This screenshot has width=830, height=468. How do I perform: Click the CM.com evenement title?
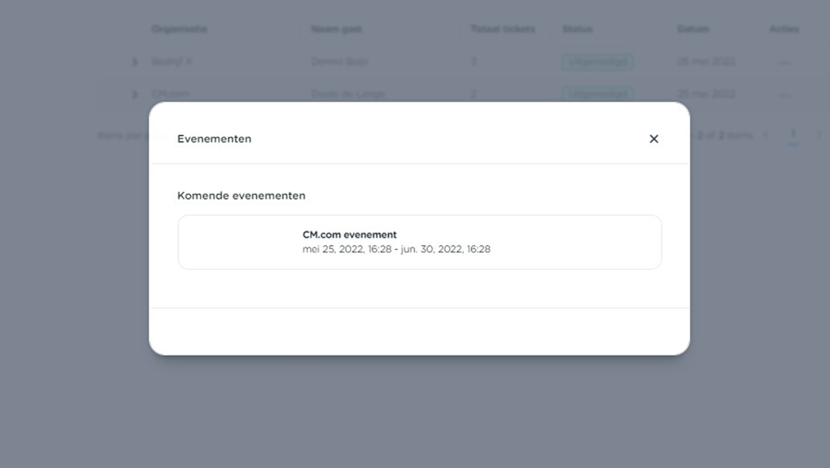point(349,234)
